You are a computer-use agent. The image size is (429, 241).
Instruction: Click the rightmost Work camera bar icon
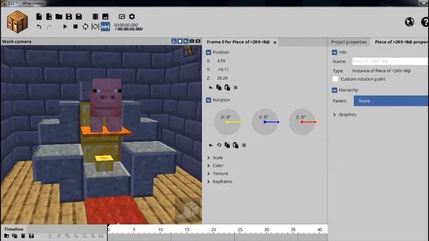pos(198,42)
